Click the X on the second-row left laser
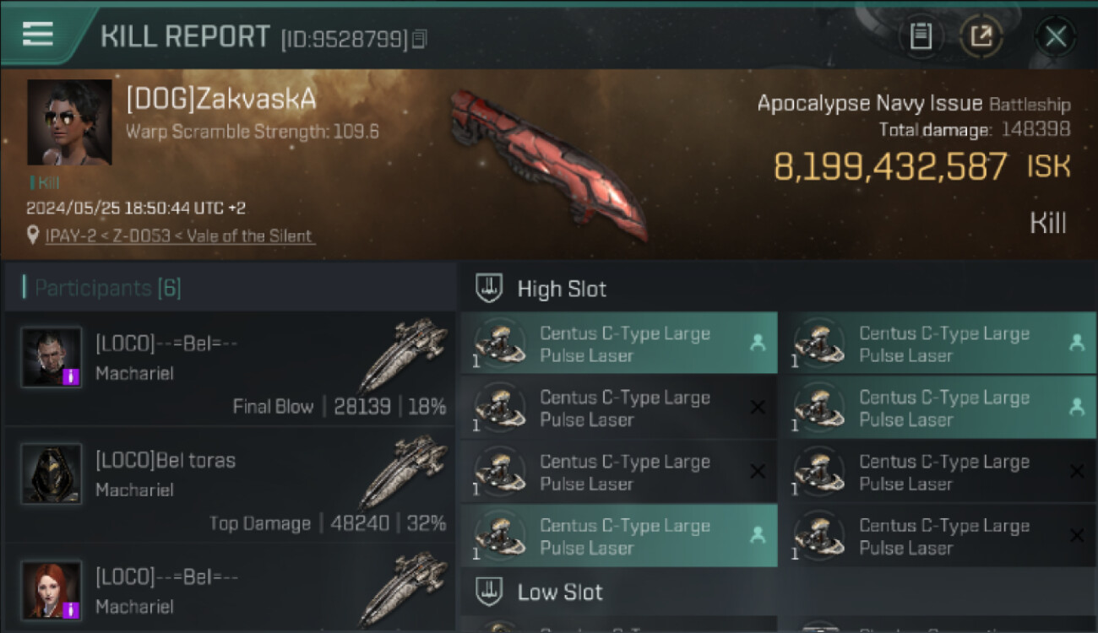The width and height of the screenshot is (1098, 633). tap(758, 408)
